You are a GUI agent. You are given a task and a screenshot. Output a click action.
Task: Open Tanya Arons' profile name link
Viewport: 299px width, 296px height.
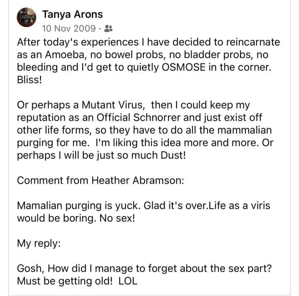tap(72, 15)
